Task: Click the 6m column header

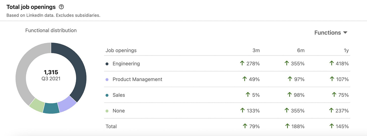Action: pos(301,50)
